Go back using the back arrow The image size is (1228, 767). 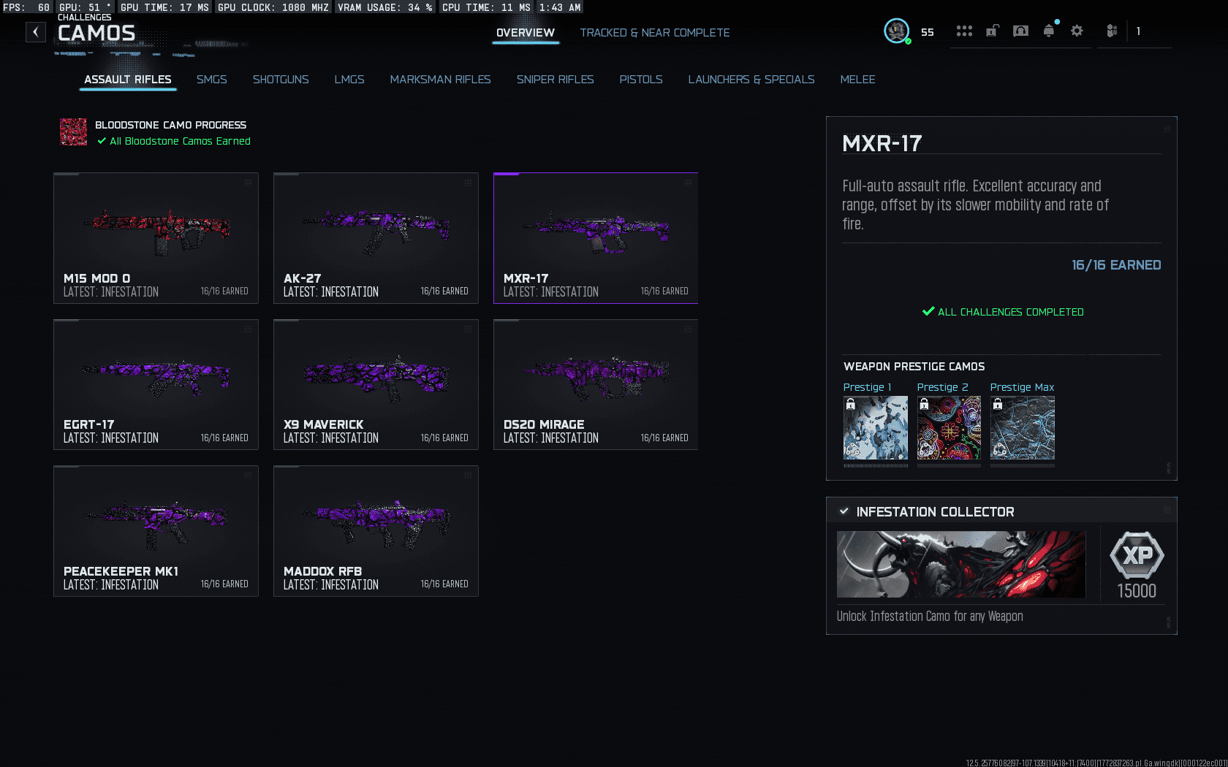tap(36, 32)
